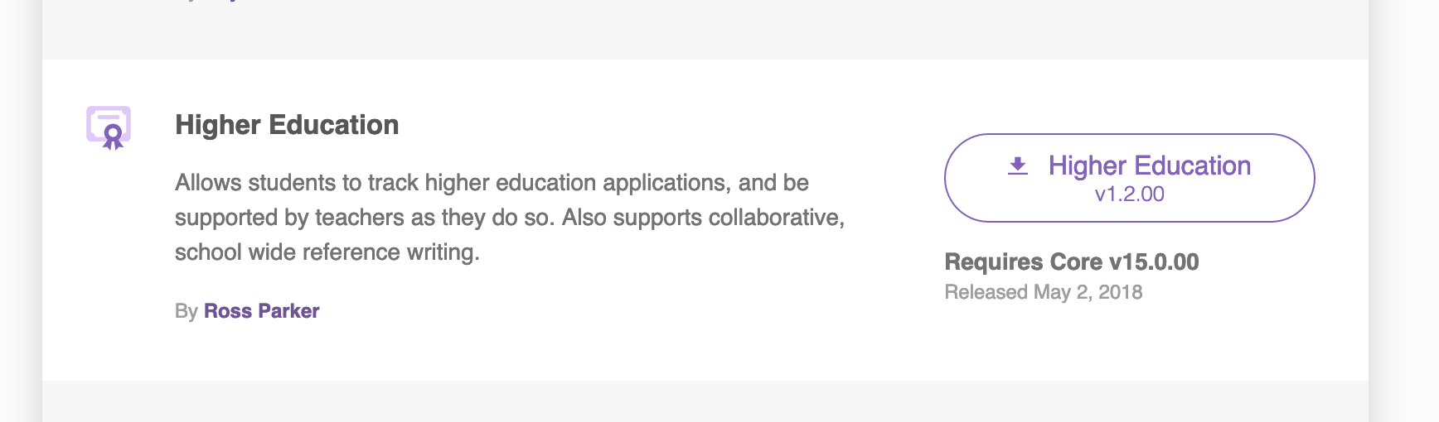Click the page margin right of the card
1439x422 pixels.
pyautogui.click(x=1404, y=211)
